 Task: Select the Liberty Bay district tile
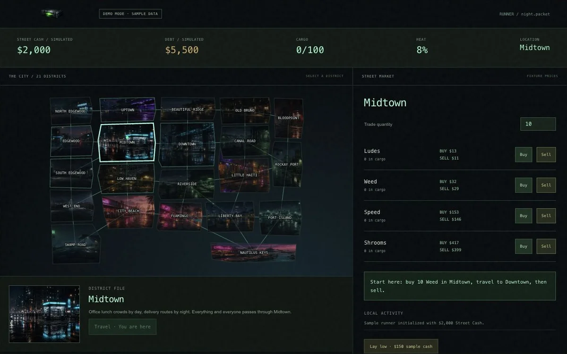(230, 216)
